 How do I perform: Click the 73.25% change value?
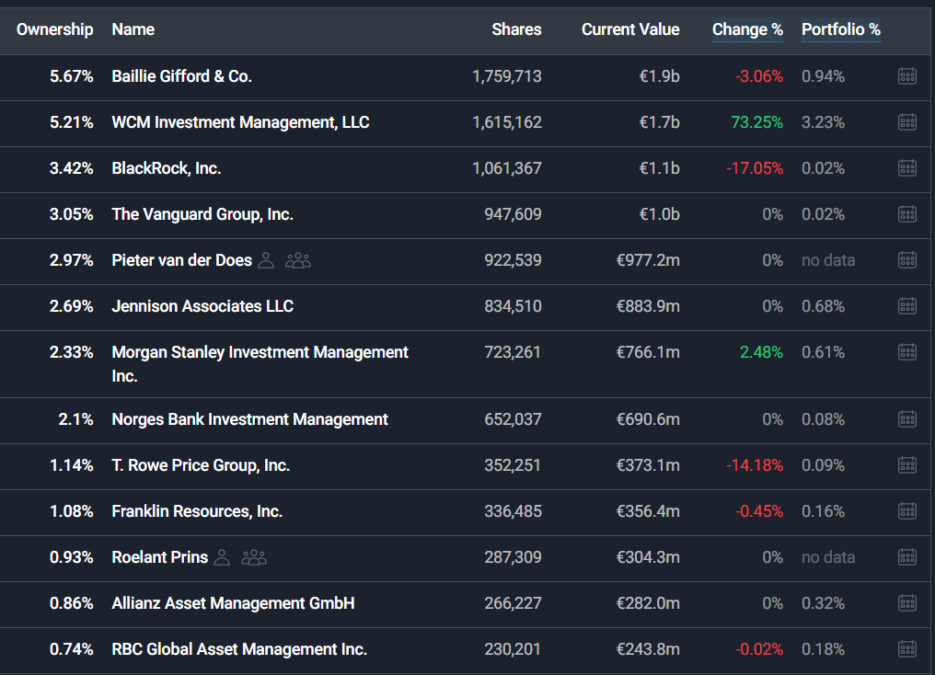(x=756, y=122)
